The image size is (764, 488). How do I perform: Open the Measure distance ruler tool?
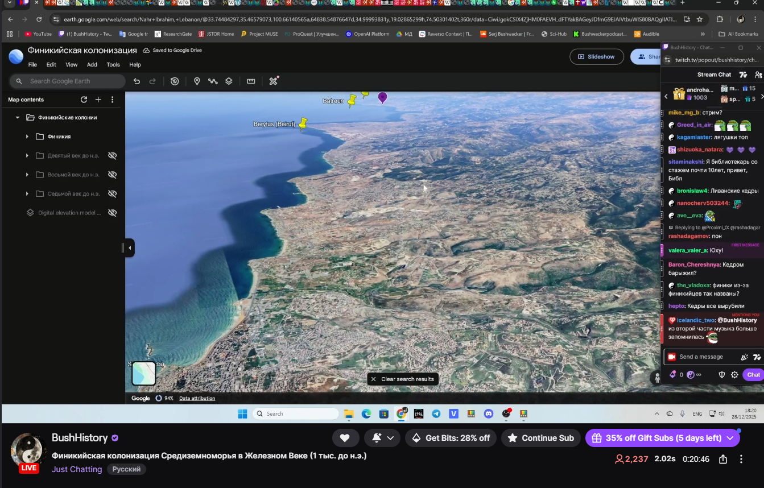[x=251, y=81]
